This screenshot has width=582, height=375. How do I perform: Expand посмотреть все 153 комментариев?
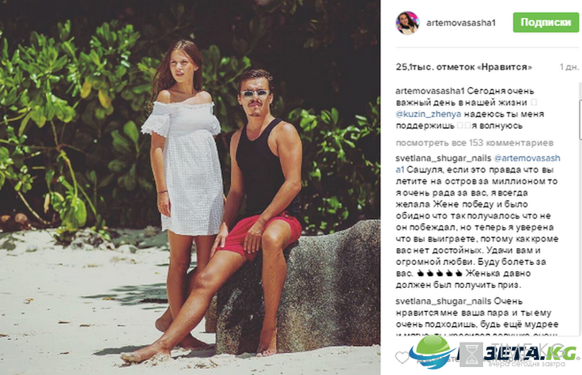coord(474,142)
